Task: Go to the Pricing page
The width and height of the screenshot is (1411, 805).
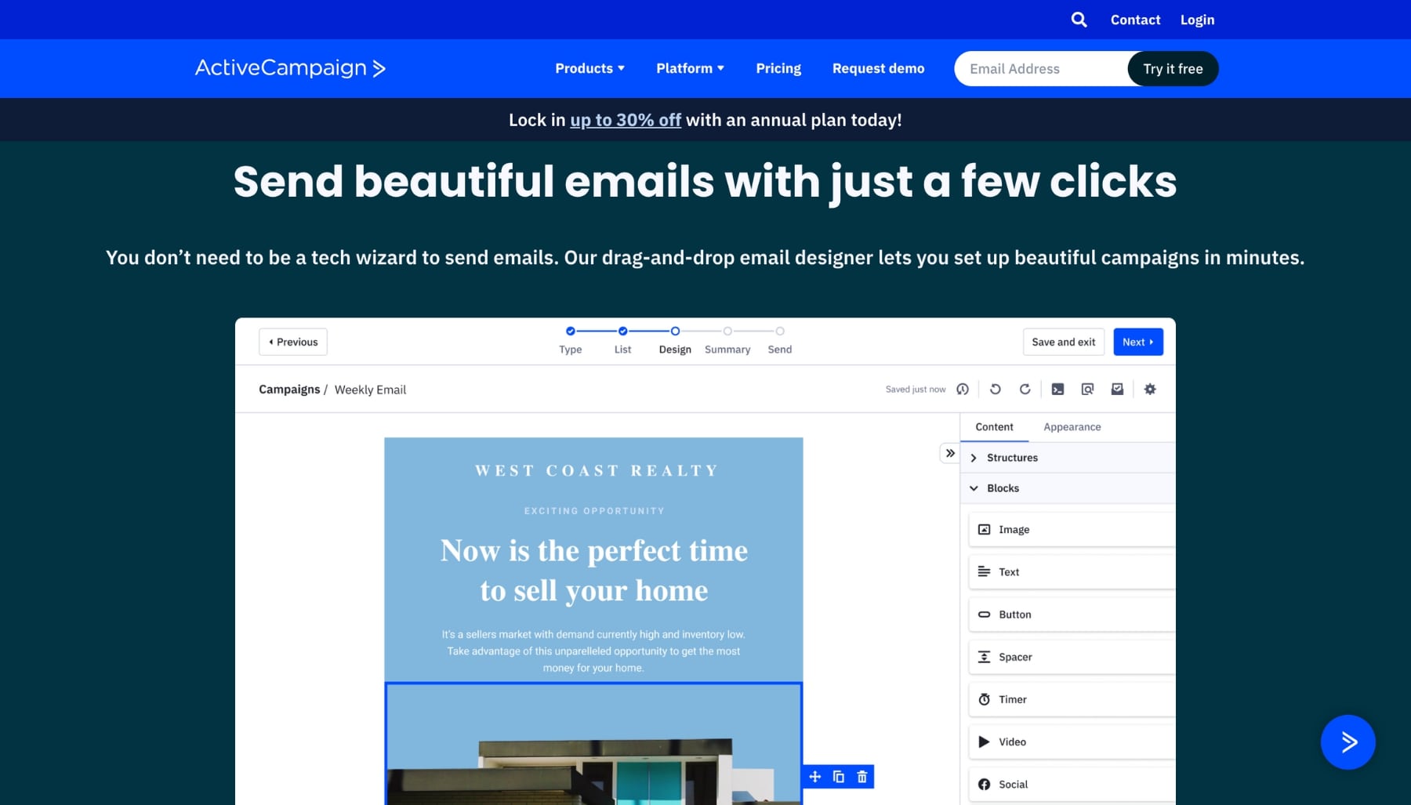Action: coord(778,68)
